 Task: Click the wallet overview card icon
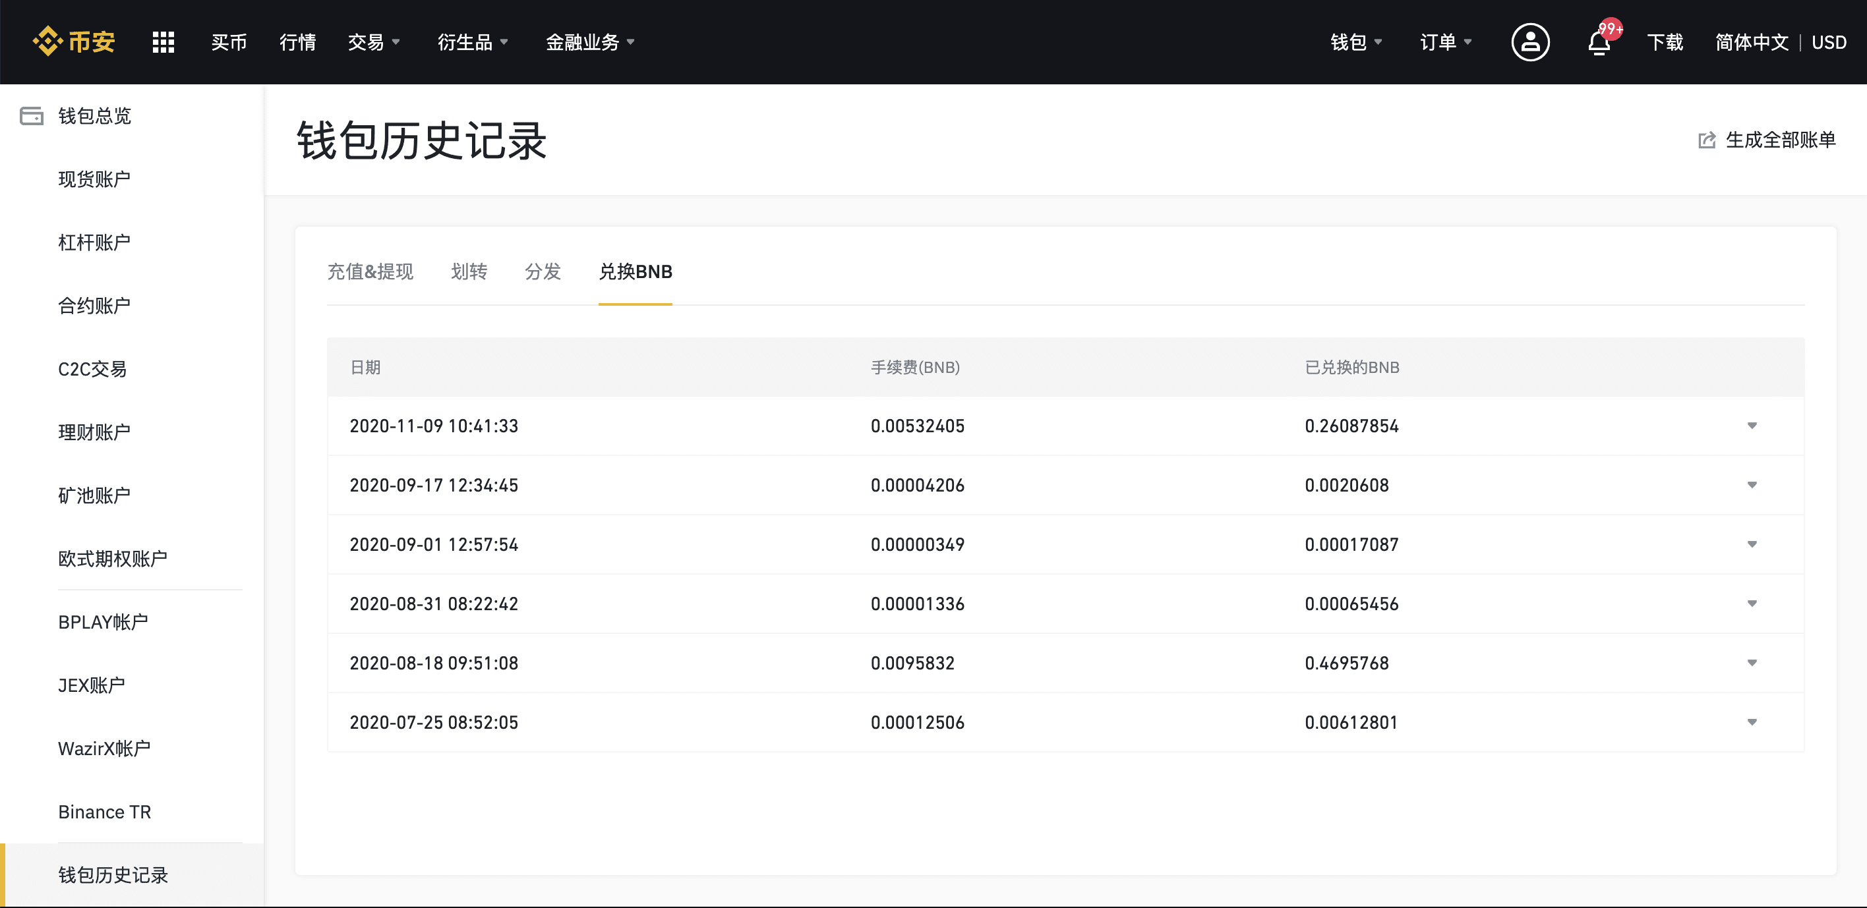(x=31, y=116)
